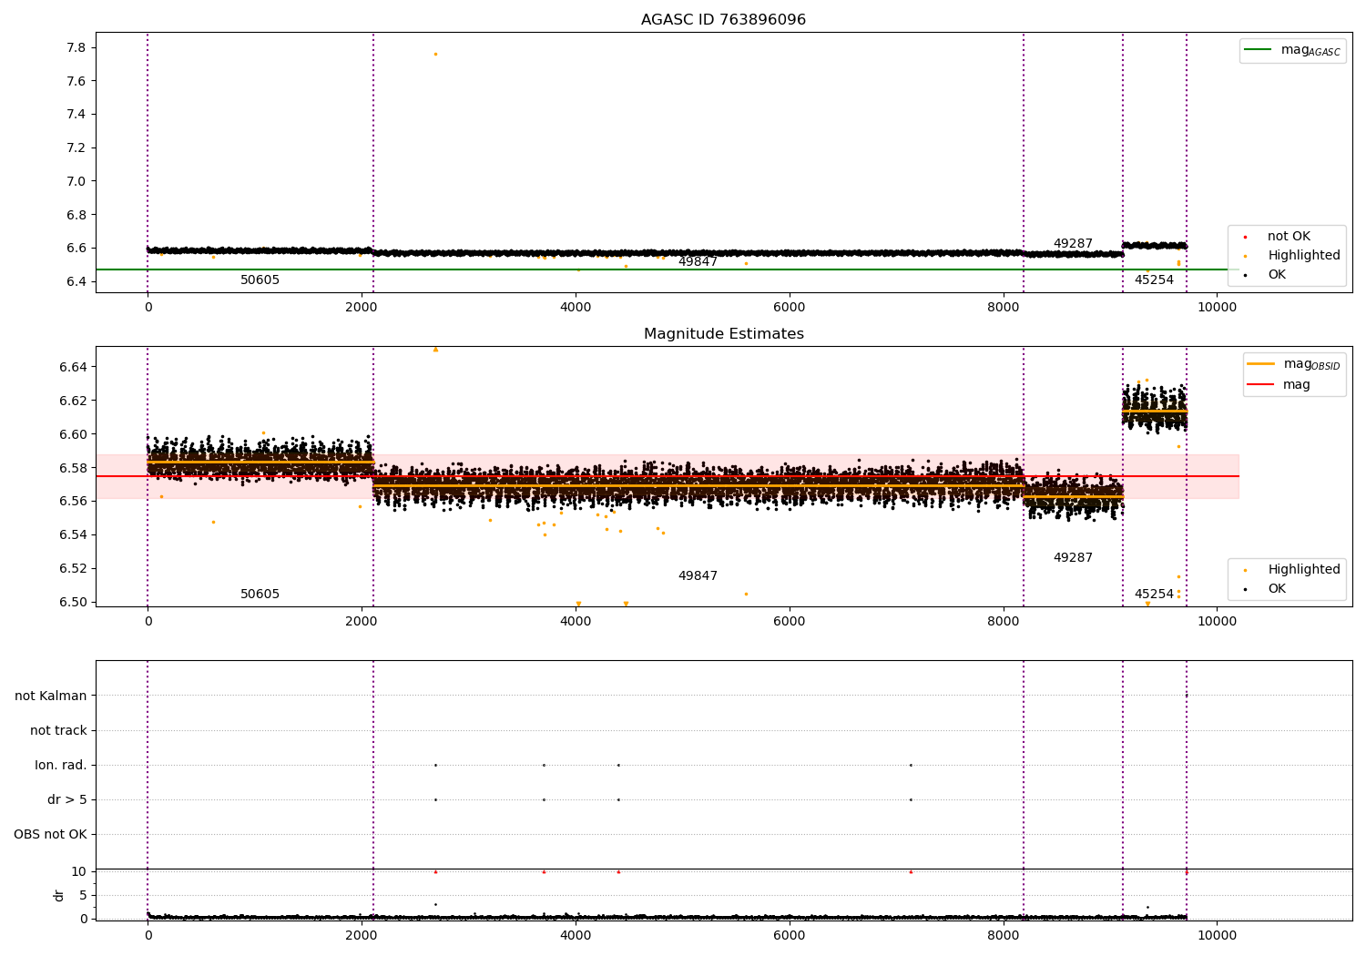Click the "not Kalman" axis label
This screenshot has height=956, width=1366.
pos(51,696)
